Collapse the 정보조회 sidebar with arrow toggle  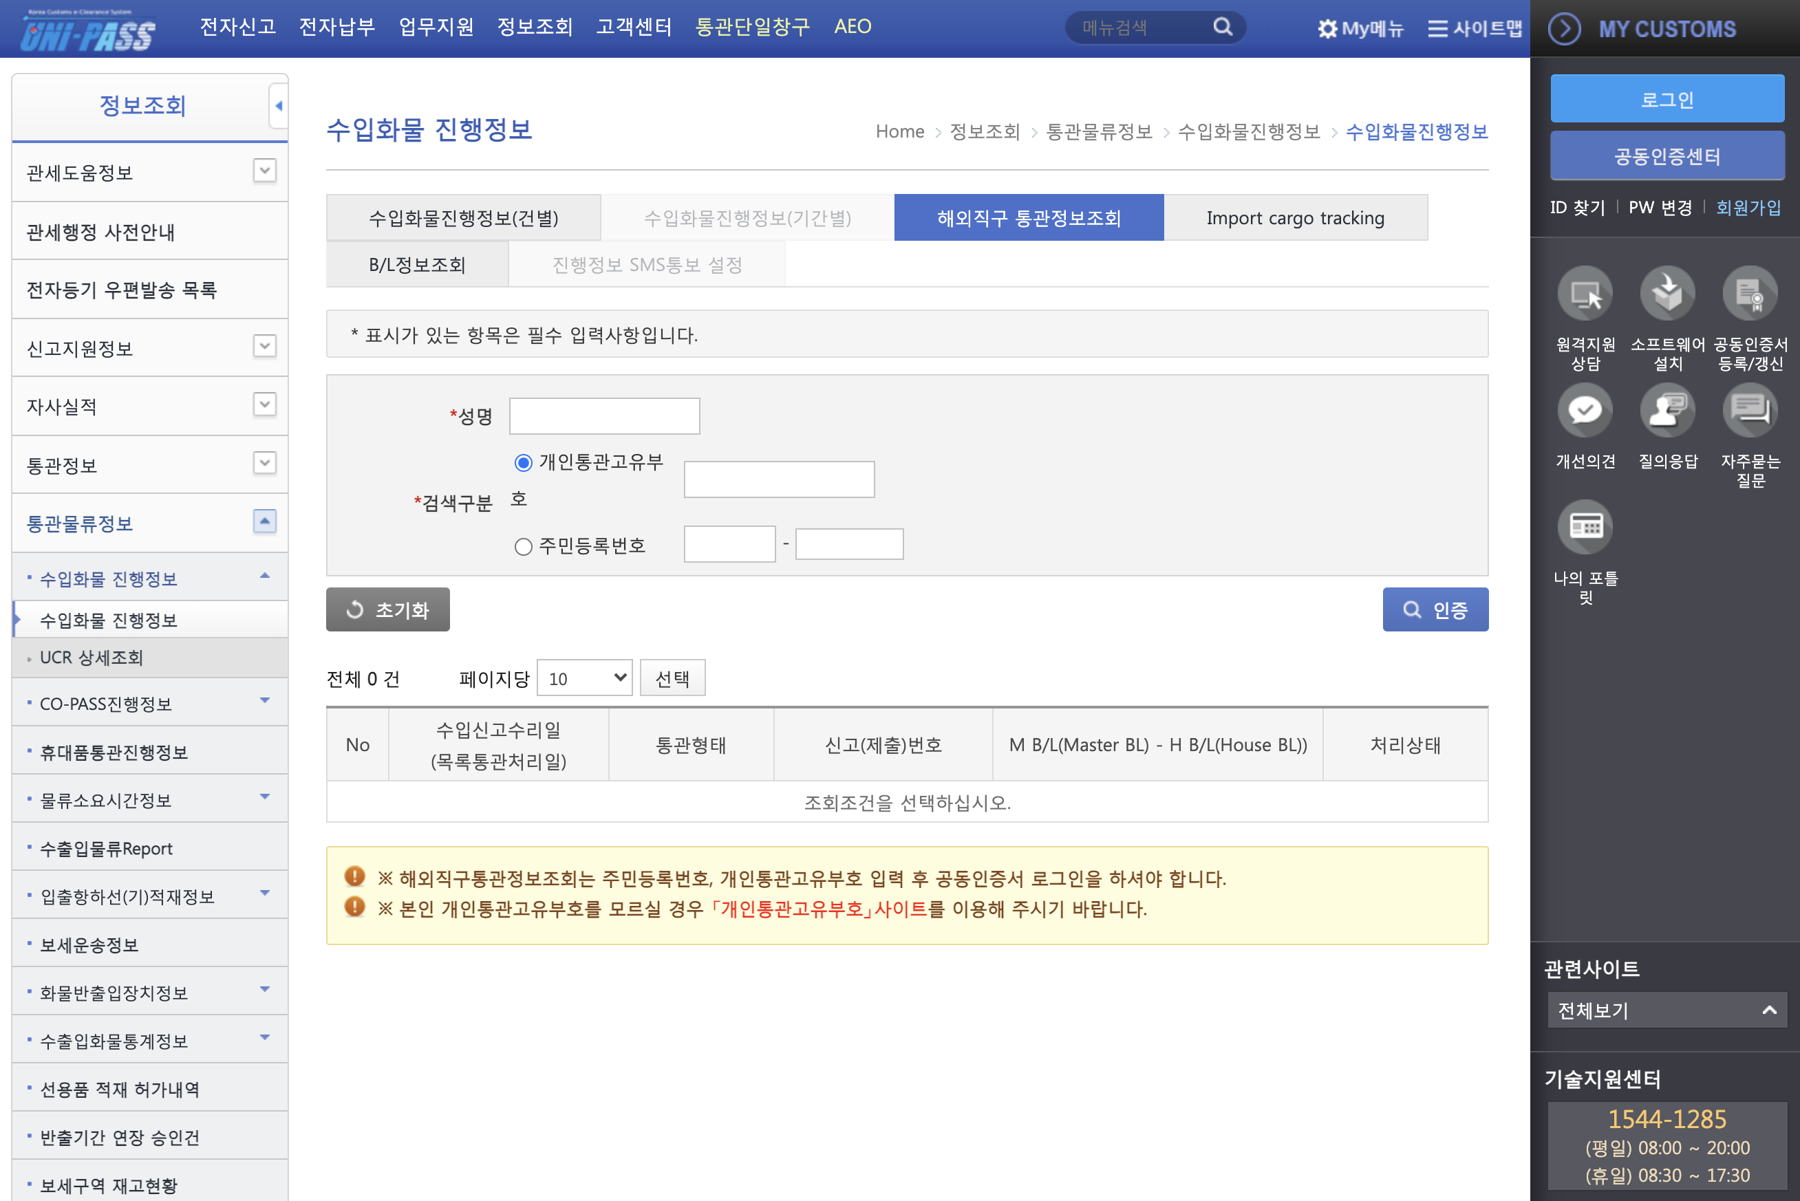click(x=278, y=106)
